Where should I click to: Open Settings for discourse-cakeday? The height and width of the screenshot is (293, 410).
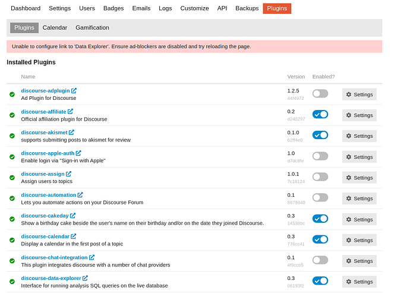click(x=359, y=219)
